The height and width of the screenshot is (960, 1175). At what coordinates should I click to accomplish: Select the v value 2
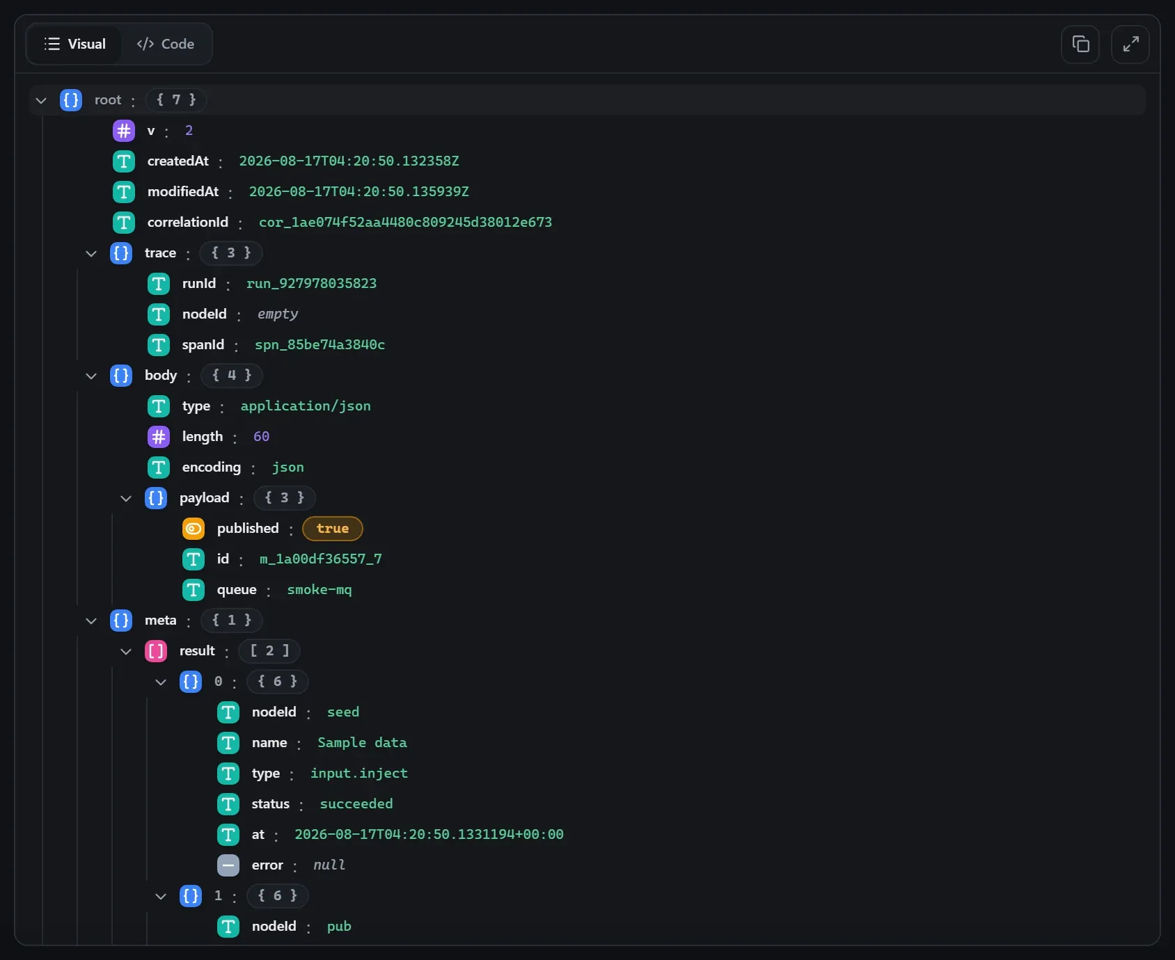pos(189,131)
